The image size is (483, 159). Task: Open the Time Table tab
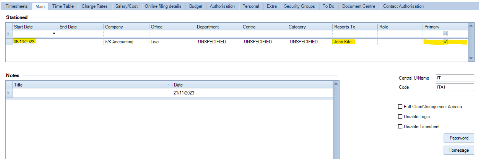[63, 6]
